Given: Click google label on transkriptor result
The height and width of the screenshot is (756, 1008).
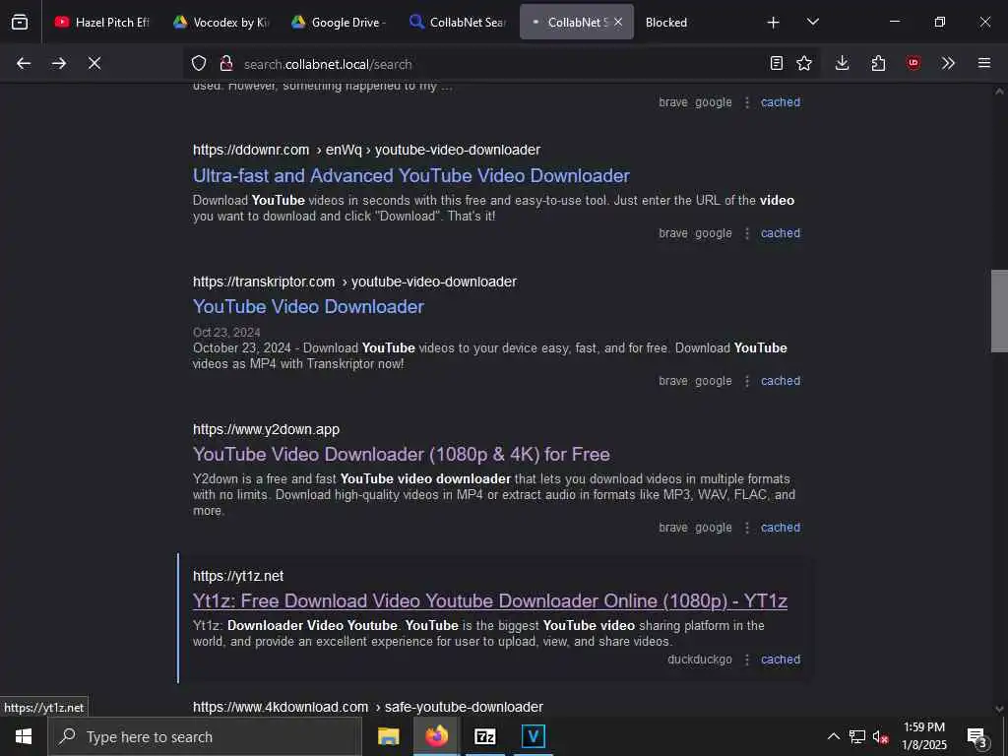Looking at the screenshot, I should click(x=714, y=381).
